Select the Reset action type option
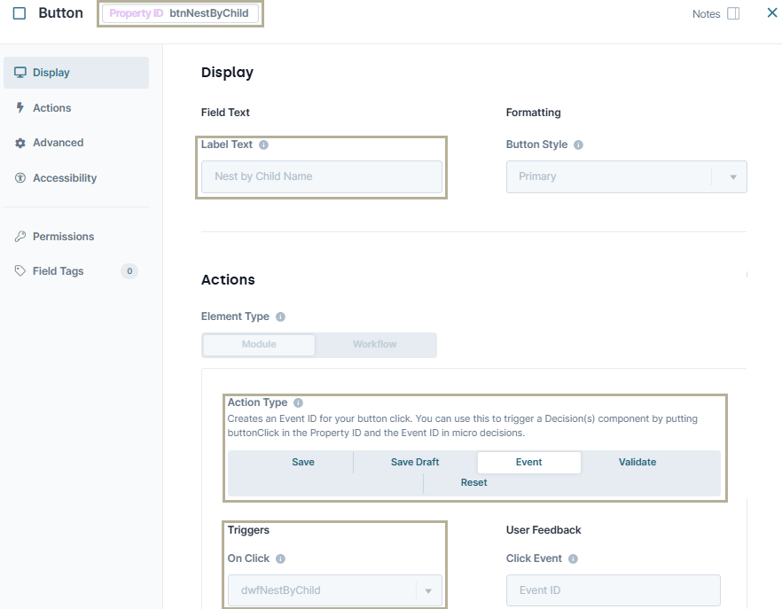This screenshot has width=782, height=609. coord(474,482)
